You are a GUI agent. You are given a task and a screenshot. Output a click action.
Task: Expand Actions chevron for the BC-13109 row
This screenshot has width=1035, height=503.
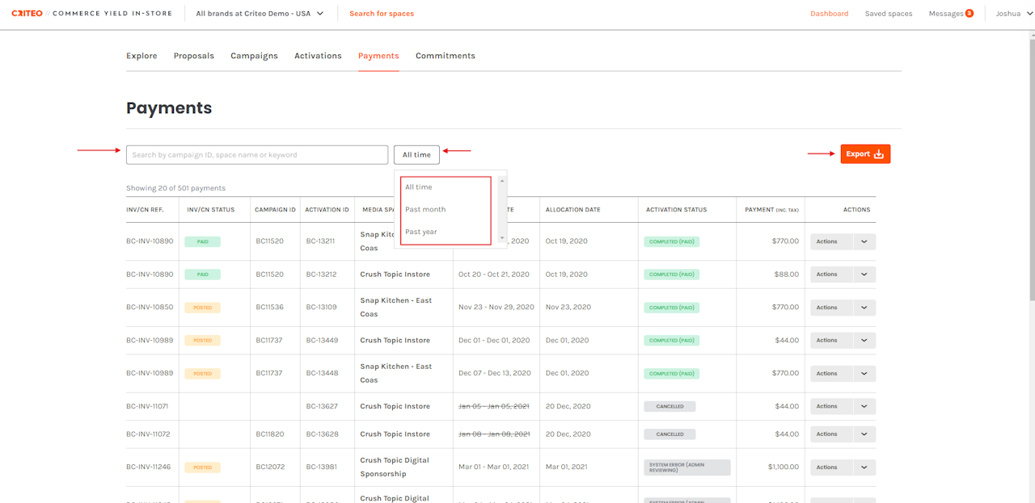(x=864, y=308)
